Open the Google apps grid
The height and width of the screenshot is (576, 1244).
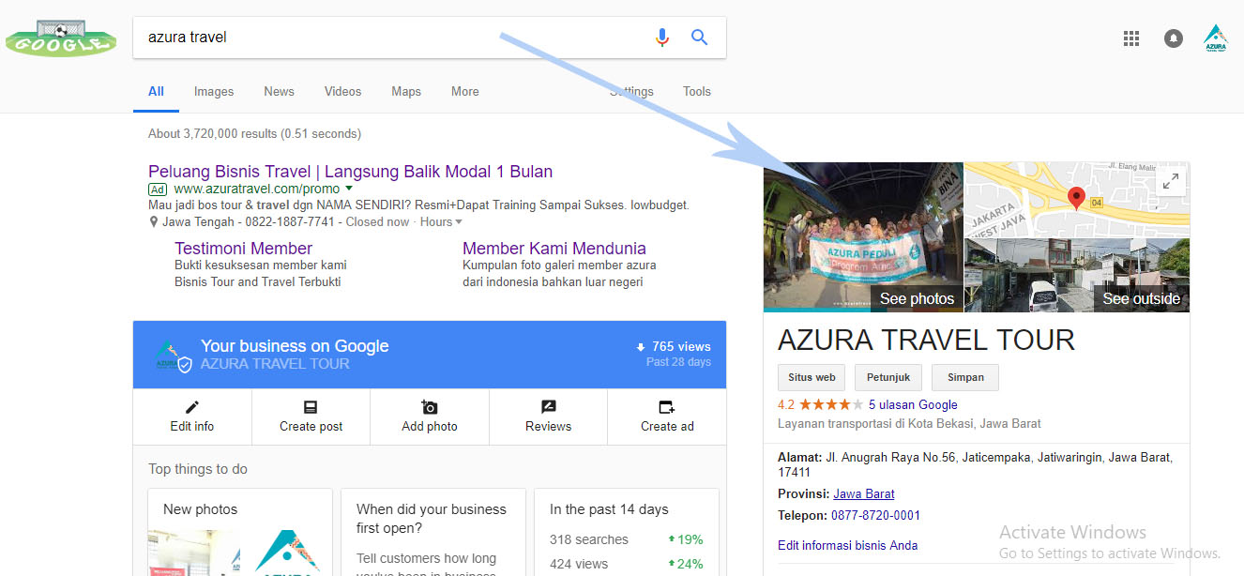point(1131,38)
